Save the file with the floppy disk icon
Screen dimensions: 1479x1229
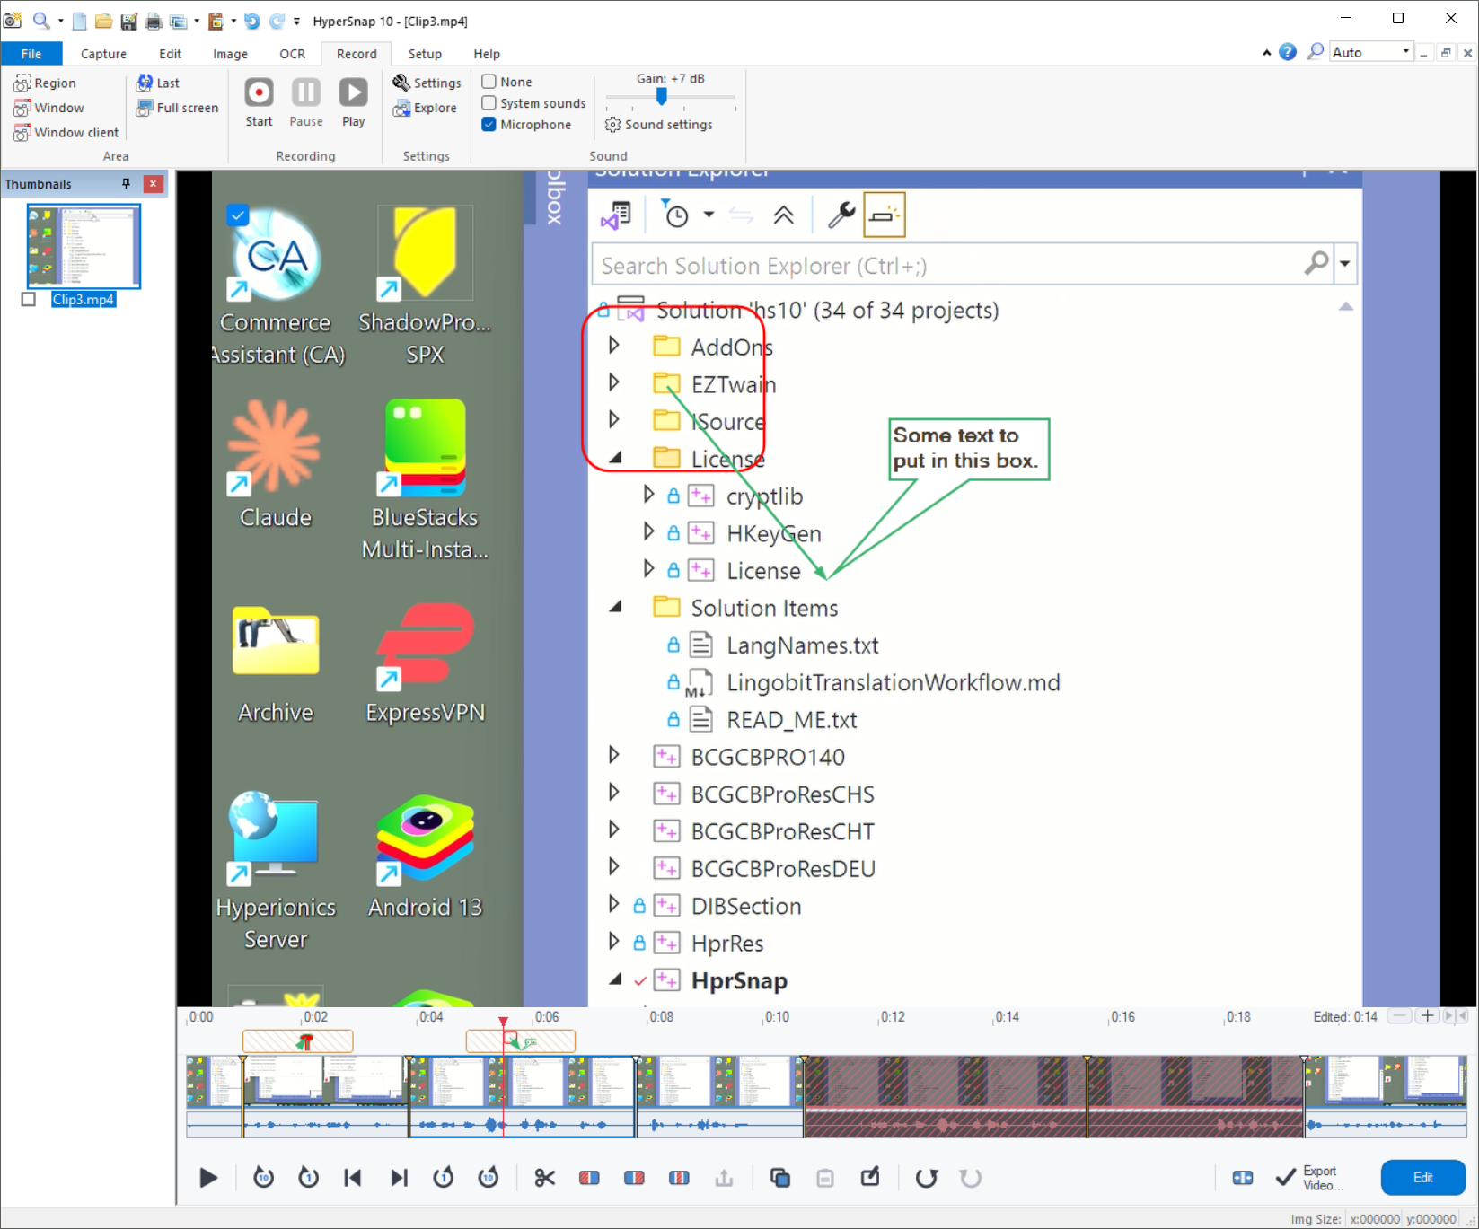tap(128, 21)
